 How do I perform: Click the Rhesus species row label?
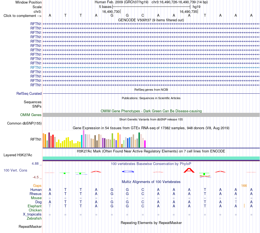tap(36, 194)
